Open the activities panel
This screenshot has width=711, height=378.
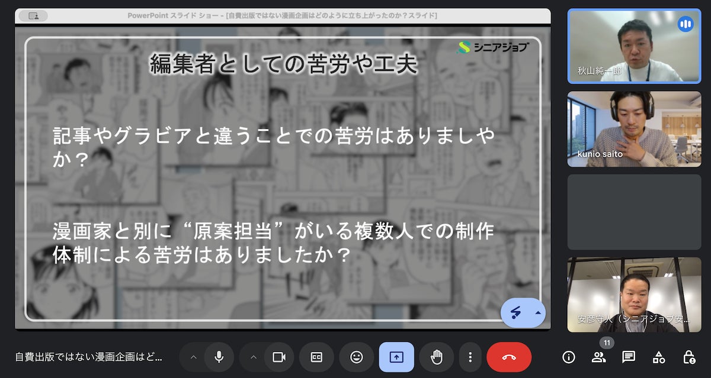(x=659, y=357)
